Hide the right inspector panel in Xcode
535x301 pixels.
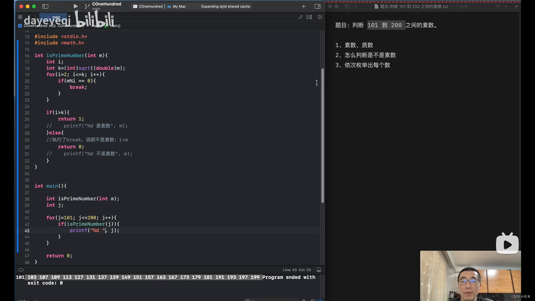317,6
